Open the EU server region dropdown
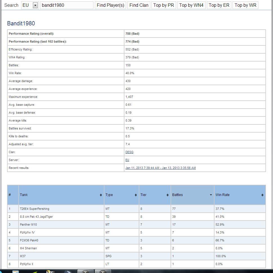273x273 pixels. [30, 5]
